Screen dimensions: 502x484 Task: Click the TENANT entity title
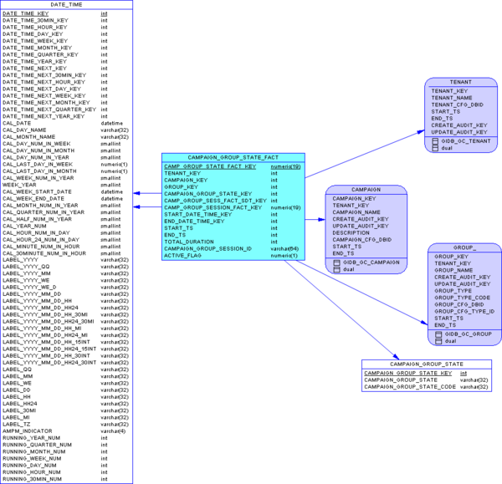click(460, 82)
